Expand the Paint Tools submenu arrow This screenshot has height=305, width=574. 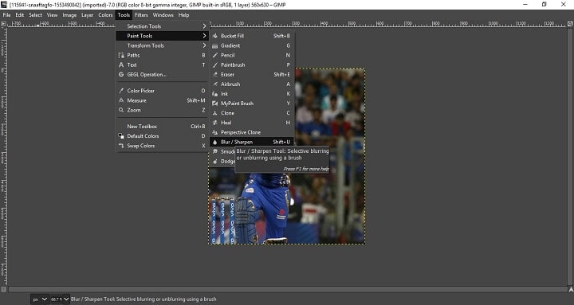pos(204,36)
